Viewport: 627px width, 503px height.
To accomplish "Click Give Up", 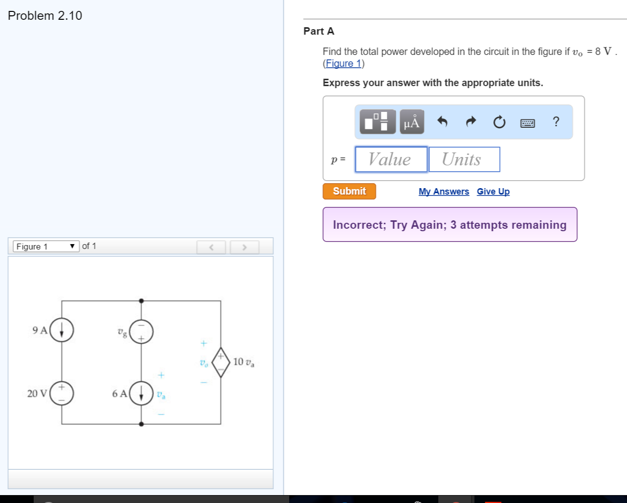I will pyautogui.click(x=493, y=191).
